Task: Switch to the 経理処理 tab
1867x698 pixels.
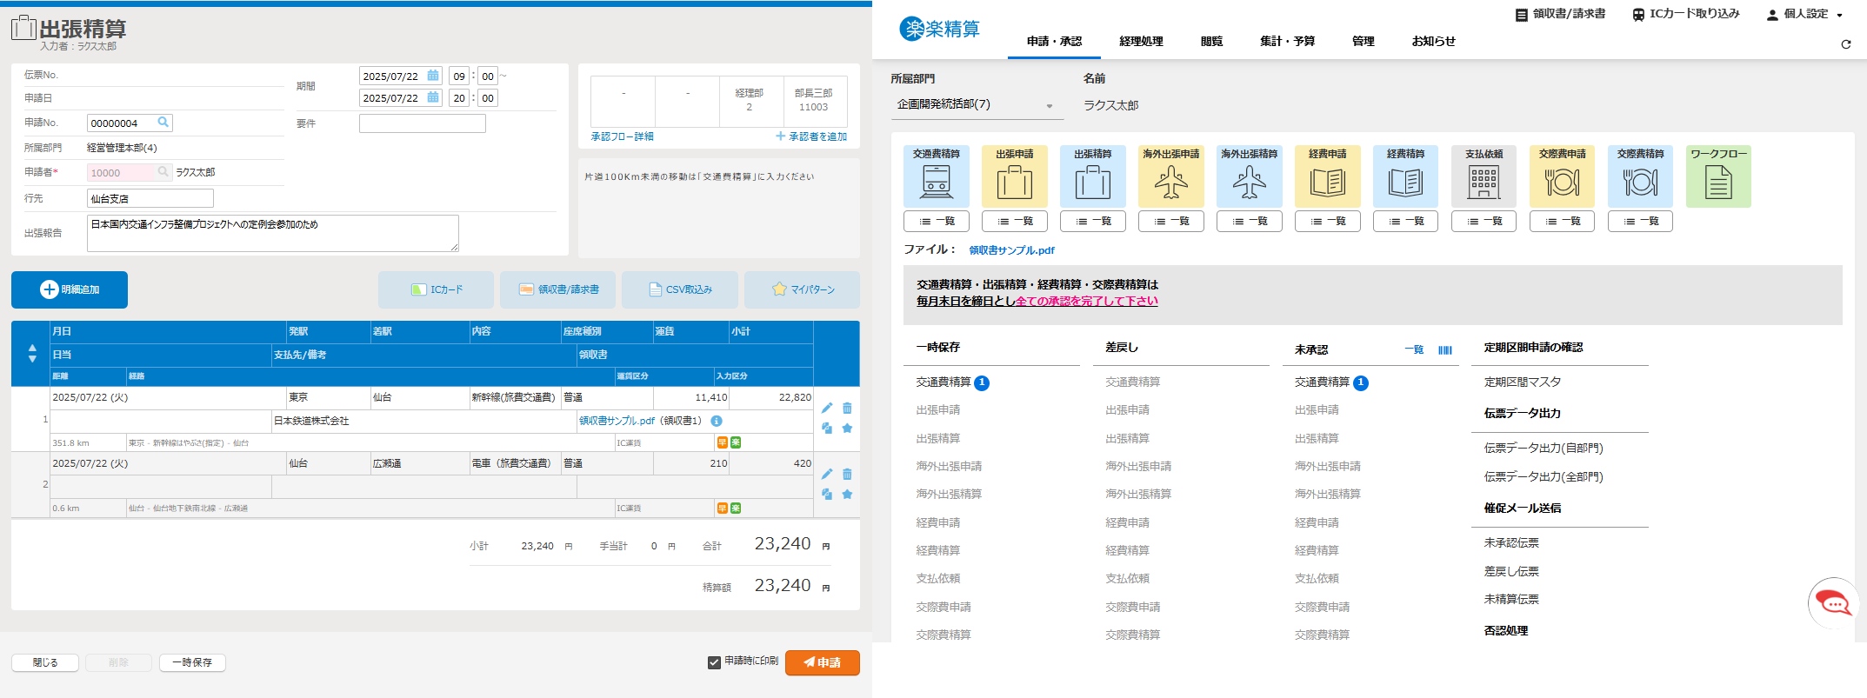Action: tap(1141, 41)
